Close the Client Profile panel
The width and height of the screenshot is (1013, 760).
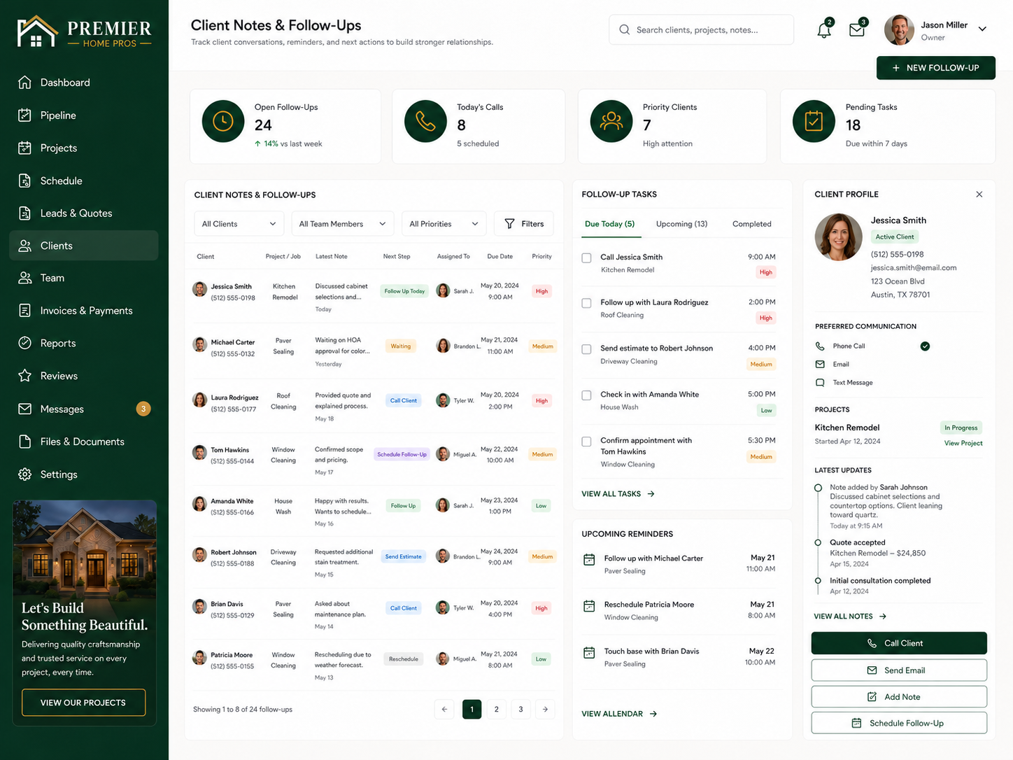pyautogui.click(x=979, y=195)
